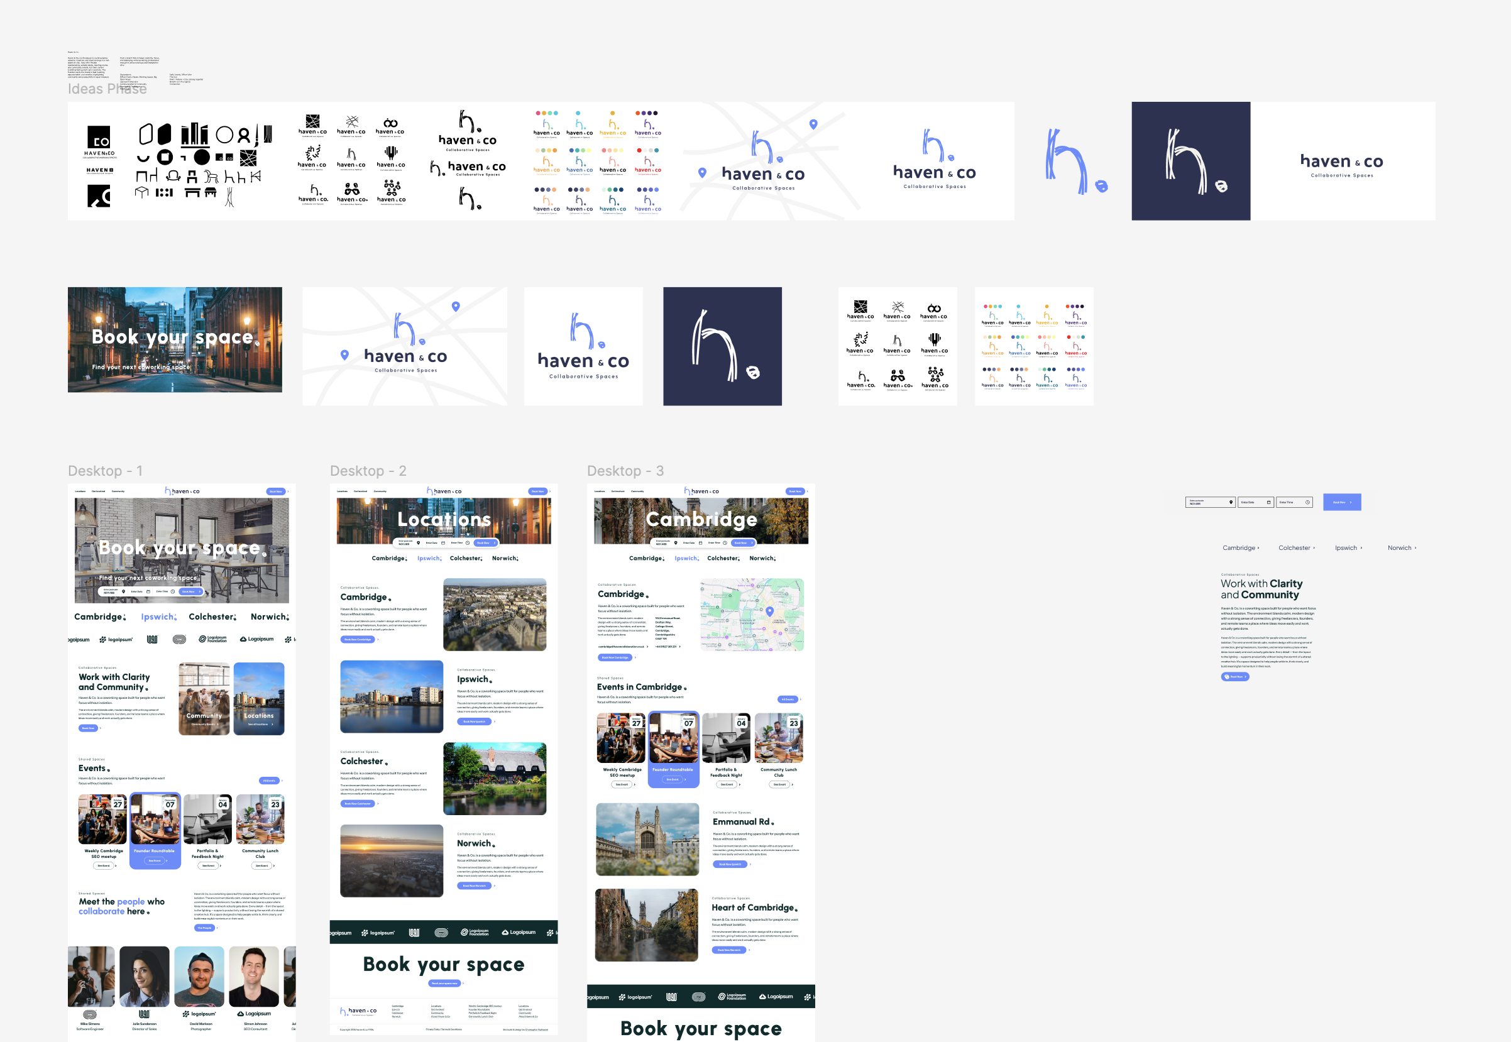Click the haven & co logo in the Desktop - 1 header

coord(182,491)
